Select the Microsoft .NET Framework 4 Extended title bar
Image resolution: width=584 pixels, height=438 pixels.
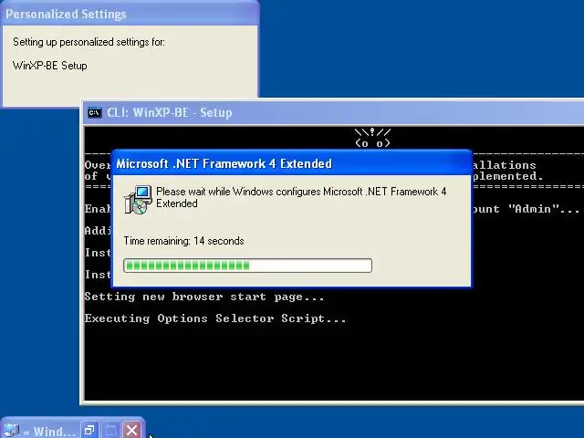[292, 163]
